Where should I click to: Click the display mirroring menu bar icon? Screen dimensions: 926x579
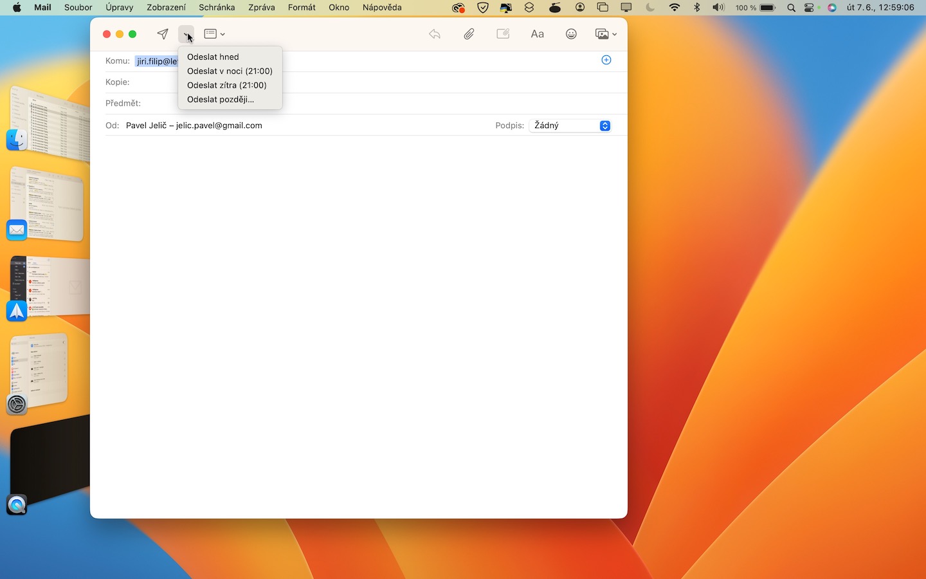[626, 8]
